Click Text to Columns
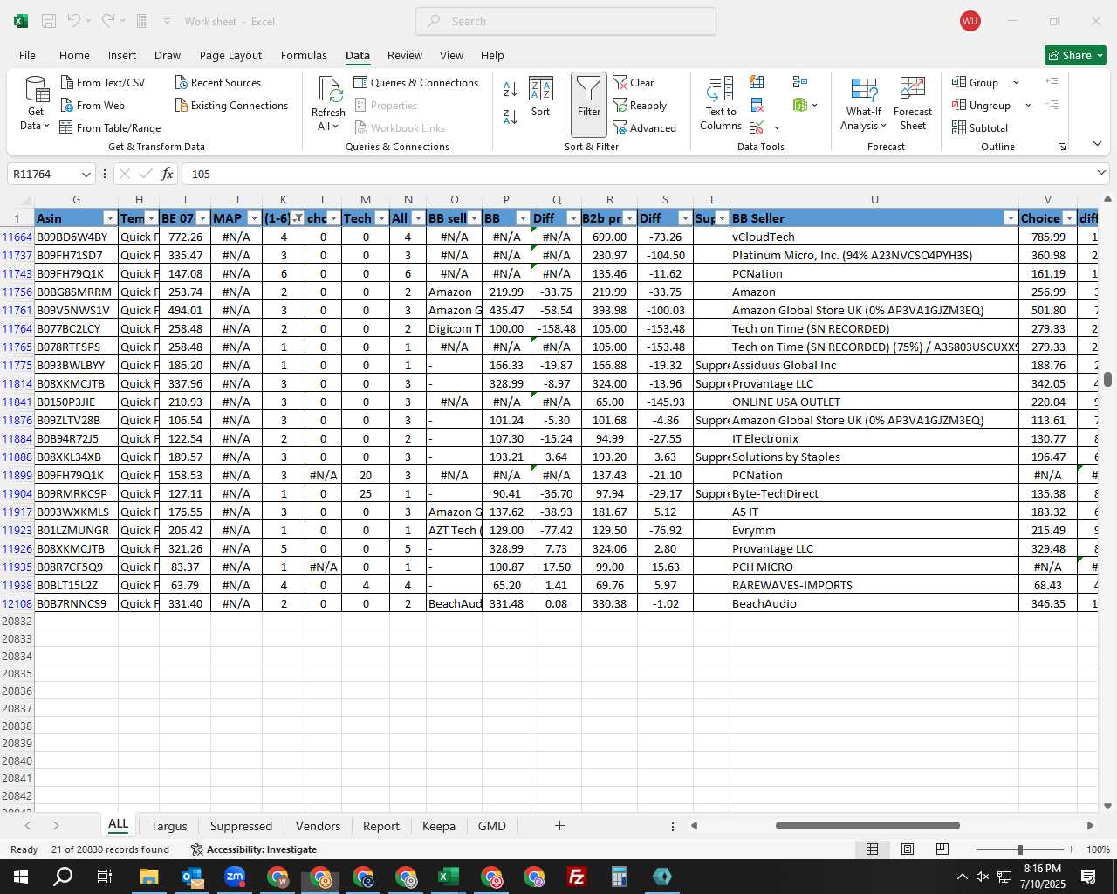Image resolution: width=1117 pixels, height=894 pixels. click(x=721, y=103)
